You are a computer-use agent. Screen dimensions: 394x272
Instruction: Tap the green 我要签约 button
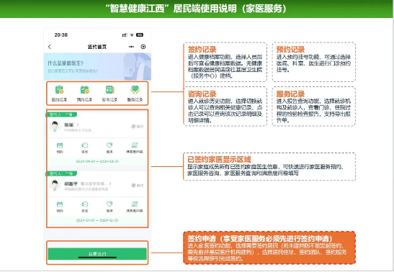click(x=97, y=254)
